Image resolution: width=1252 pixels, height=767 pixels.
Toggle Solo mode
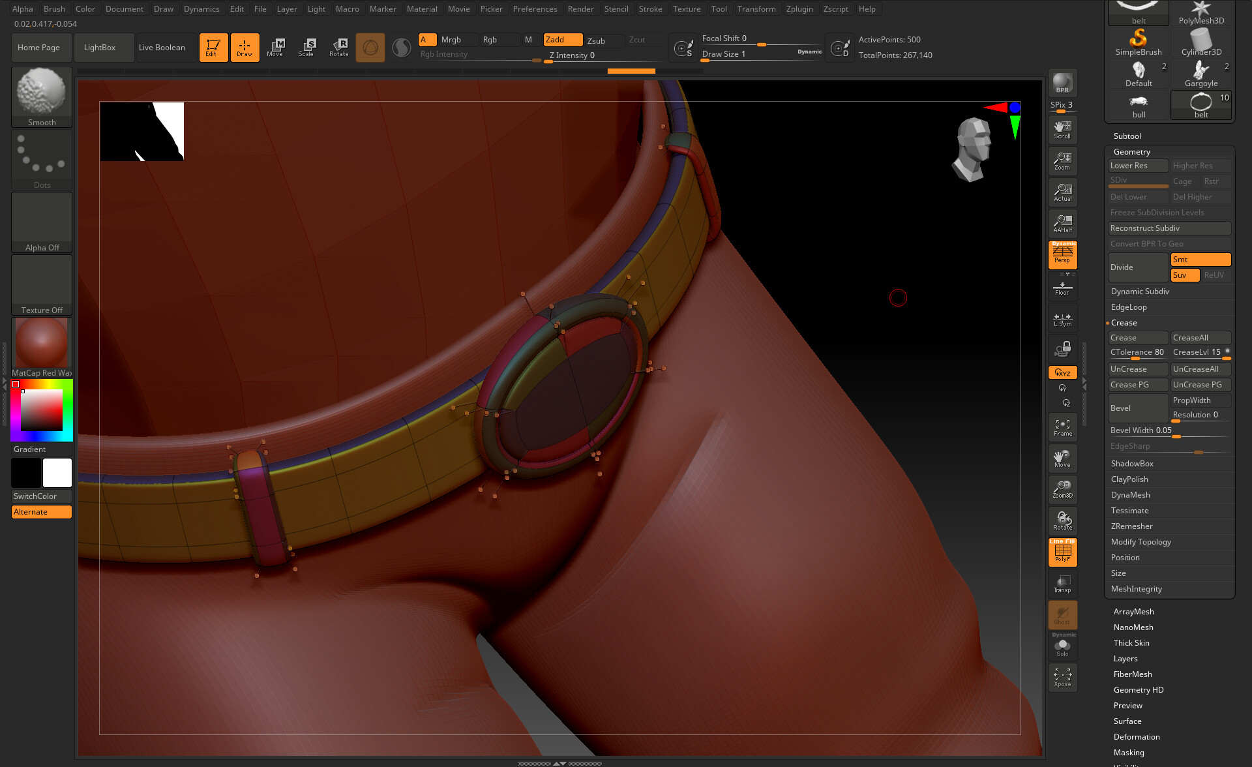pos(1062,647)
